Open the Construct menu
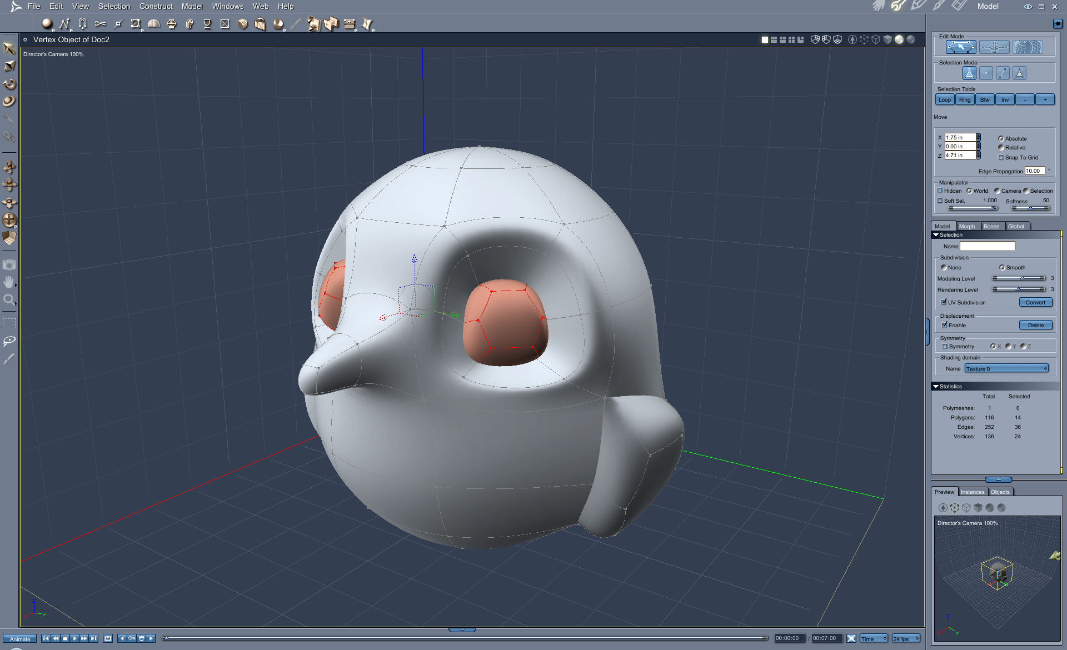1067x650 pixels. (156, 6)
